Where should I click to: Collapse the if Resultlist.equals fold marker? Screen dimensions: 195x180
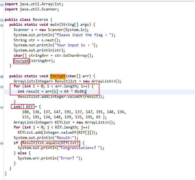pos(2,144)
